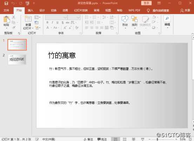Open the Font (字体) dialog launcher
This screenshot has height=141, width=194.
[x=80, y=33]
